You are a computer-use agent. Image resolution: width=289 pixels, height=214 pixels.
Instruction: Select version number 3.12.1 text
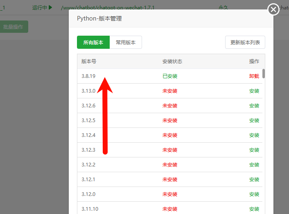coord(88,180)
